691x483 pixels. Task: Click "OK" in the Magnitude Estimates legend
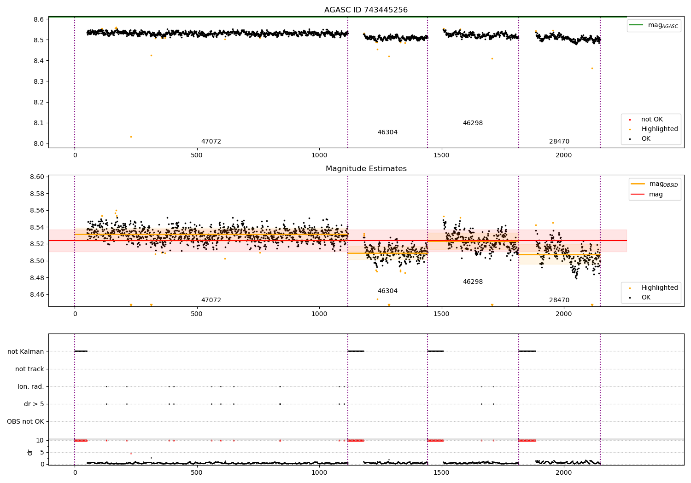coord(646,297)
